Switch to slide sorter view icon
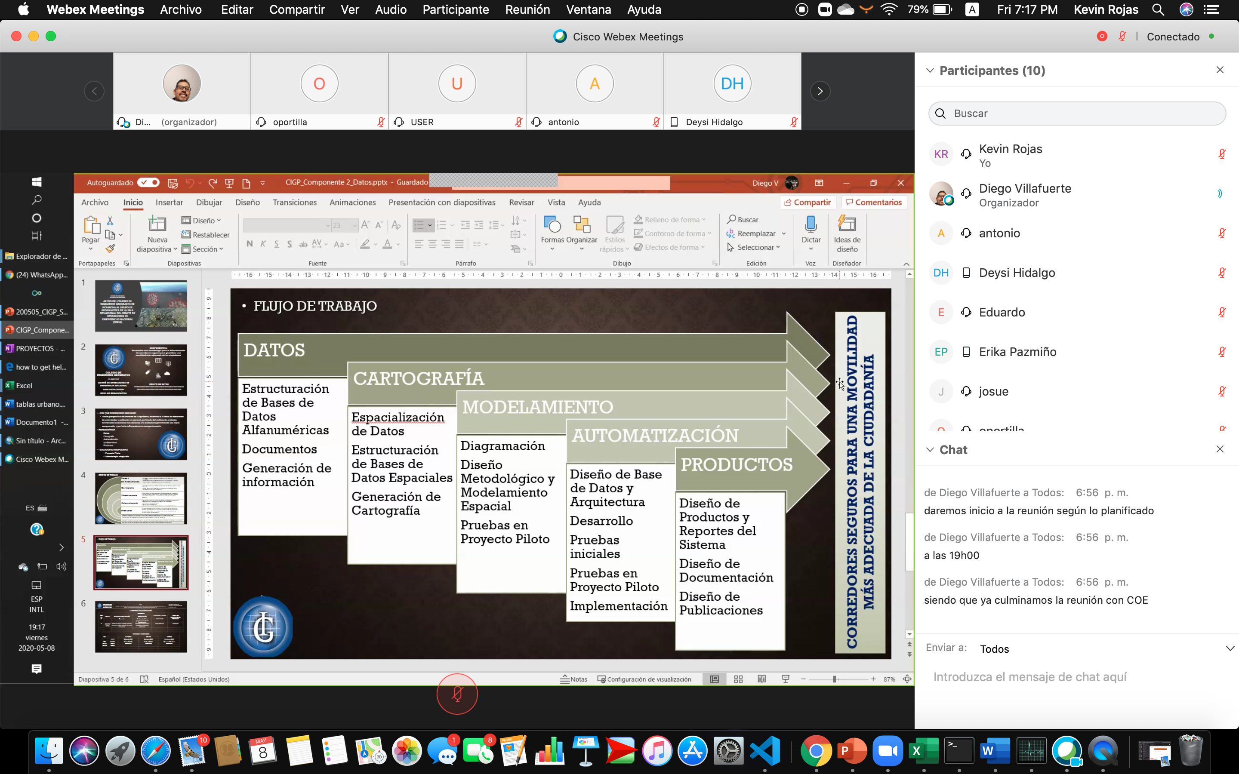Screen dimensions: 1239x774 coord(738,679)
